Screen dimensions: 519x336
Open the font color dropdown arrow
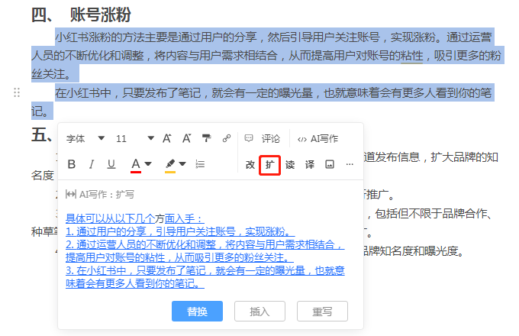coord(148,164)
